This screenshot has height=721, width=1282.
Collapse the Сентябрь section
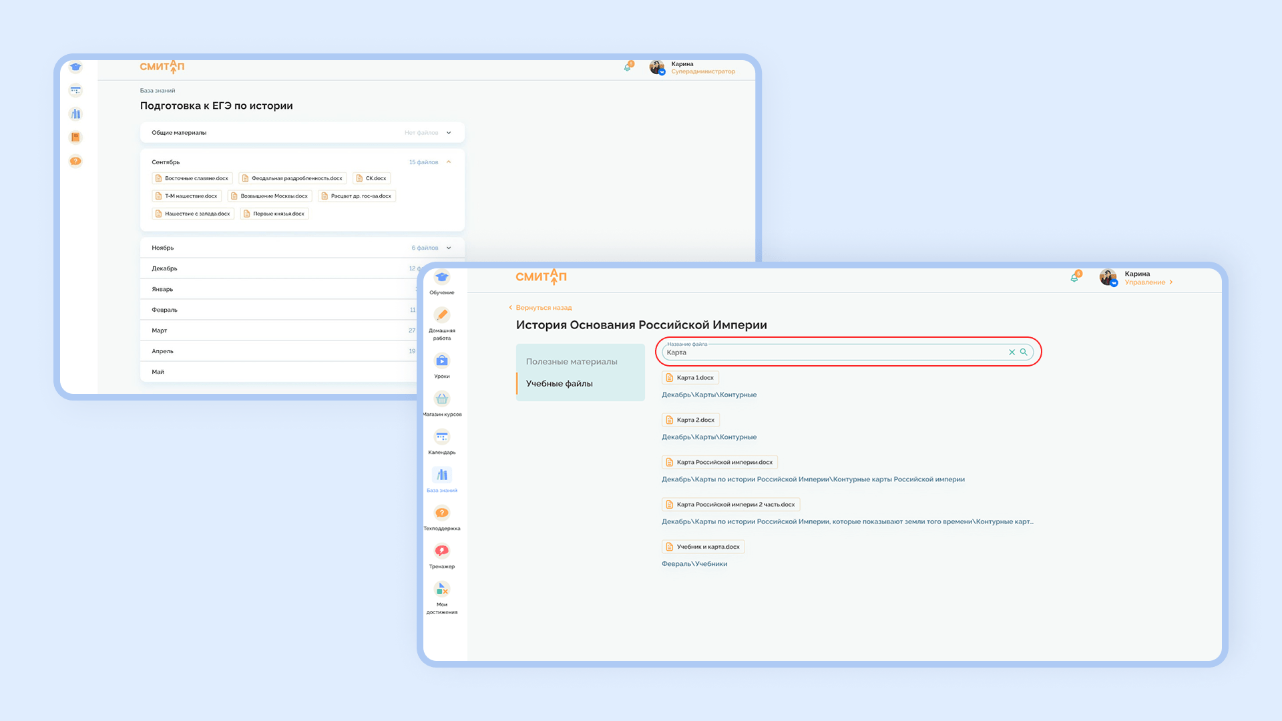pos(449,162)
